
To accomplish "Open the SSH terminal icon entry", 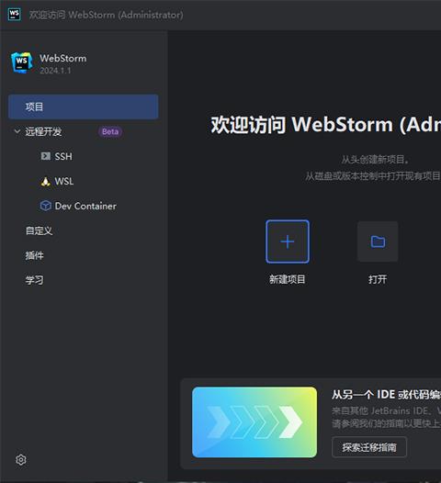I will [x=46, y=156].
